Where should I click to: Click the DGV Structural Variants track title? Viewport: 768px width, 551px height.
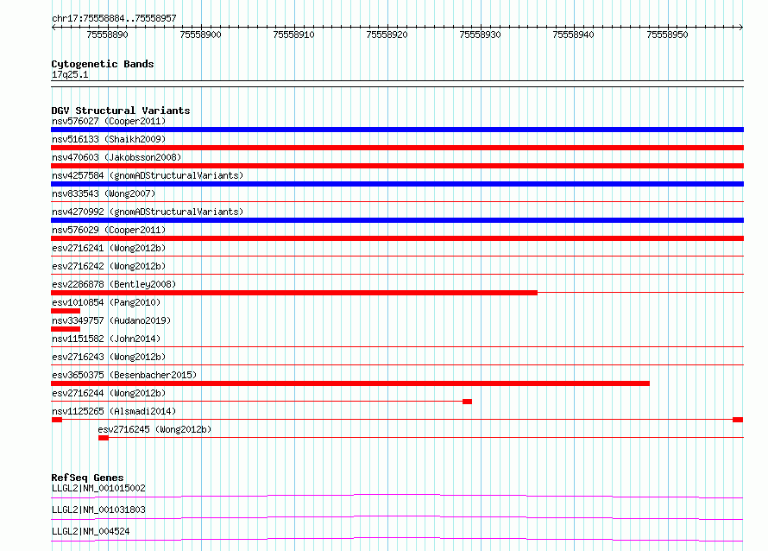pos(121,111)
